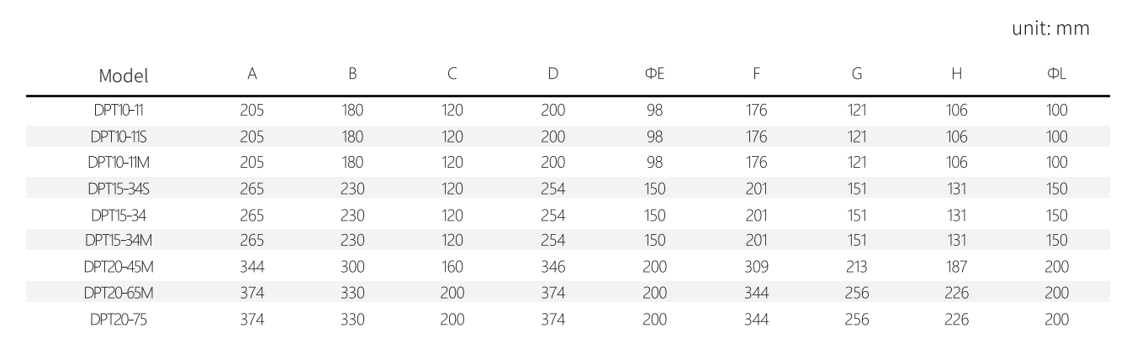1142x349 pixels.
Task: Select the column A header
Action: (252, 74)
